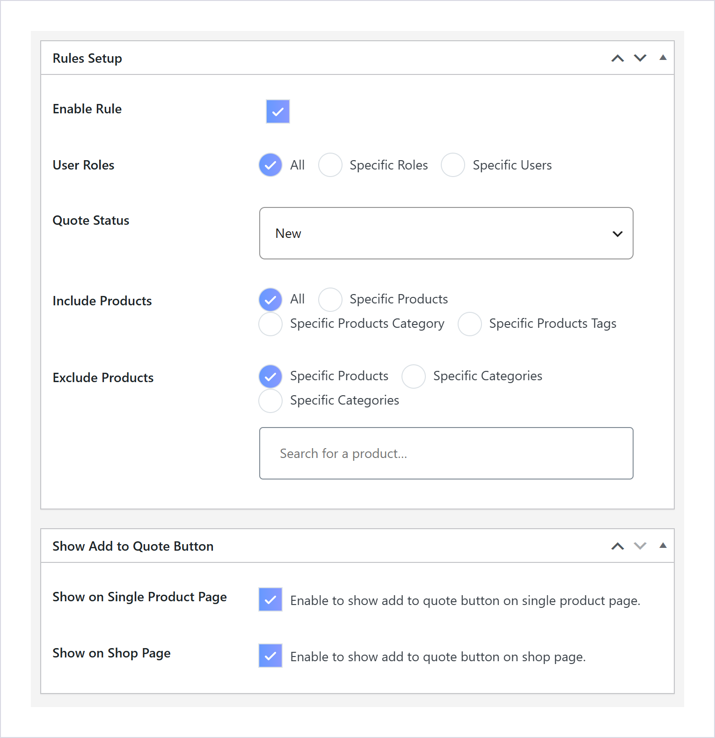Screen dimensions: 715x738
Task: Click the Show Add to Quote Button heading
Action: coord(133,546)
